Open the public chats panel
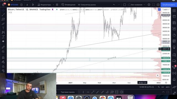This screenshot has height=99, width=177. click(174, 55)
